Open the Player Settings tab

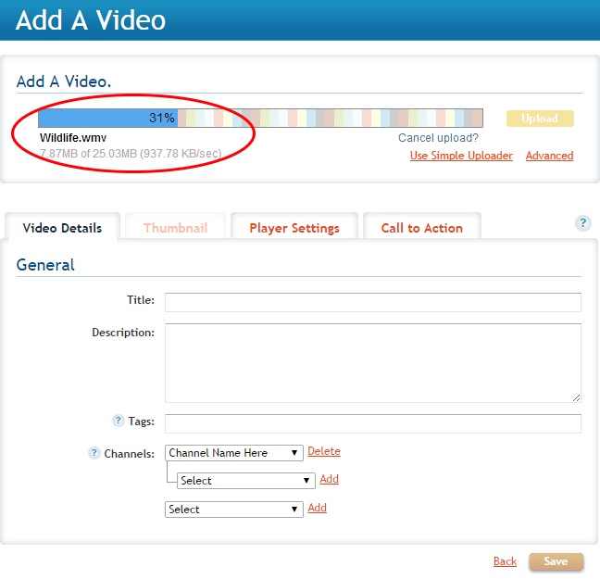tap(294, 228)
